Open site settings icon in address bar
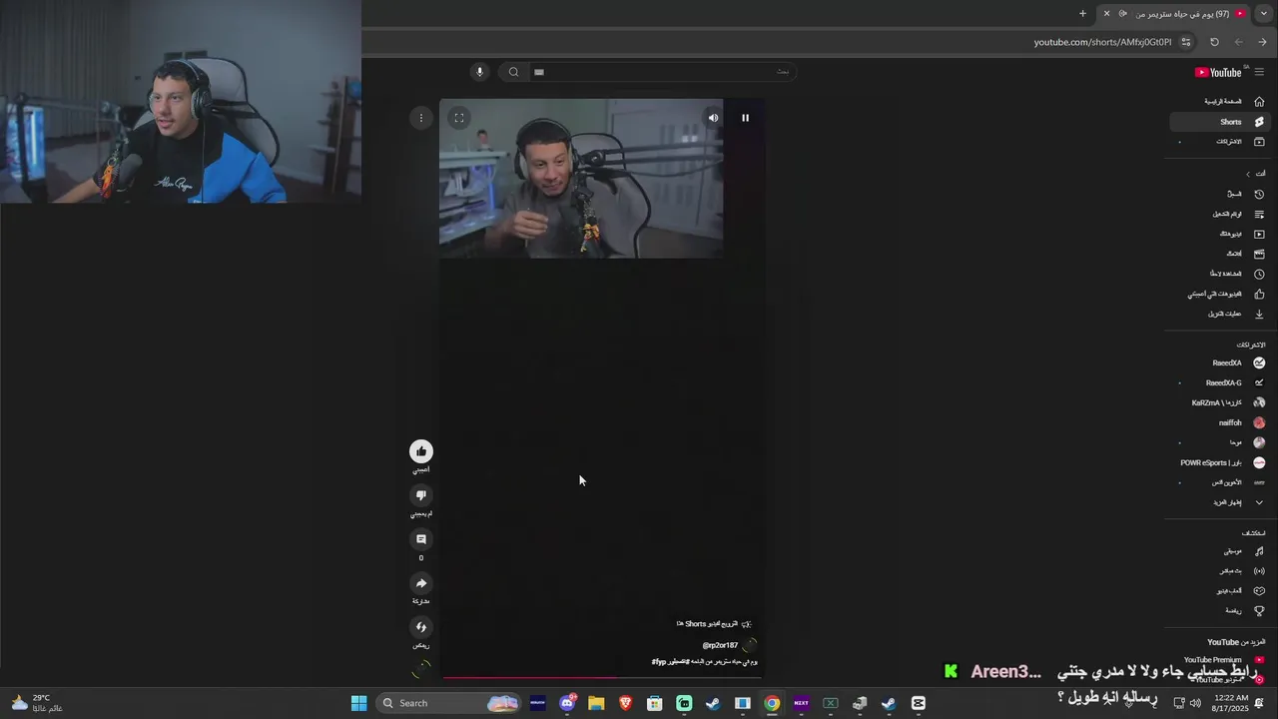Image resolution: width=1278 pixels, height=719 pixels. 1186,42
